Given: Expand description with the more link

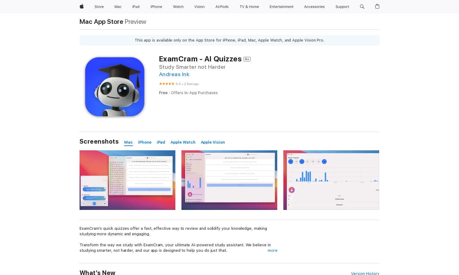Looking at the screenshot, I should [273, 251].
